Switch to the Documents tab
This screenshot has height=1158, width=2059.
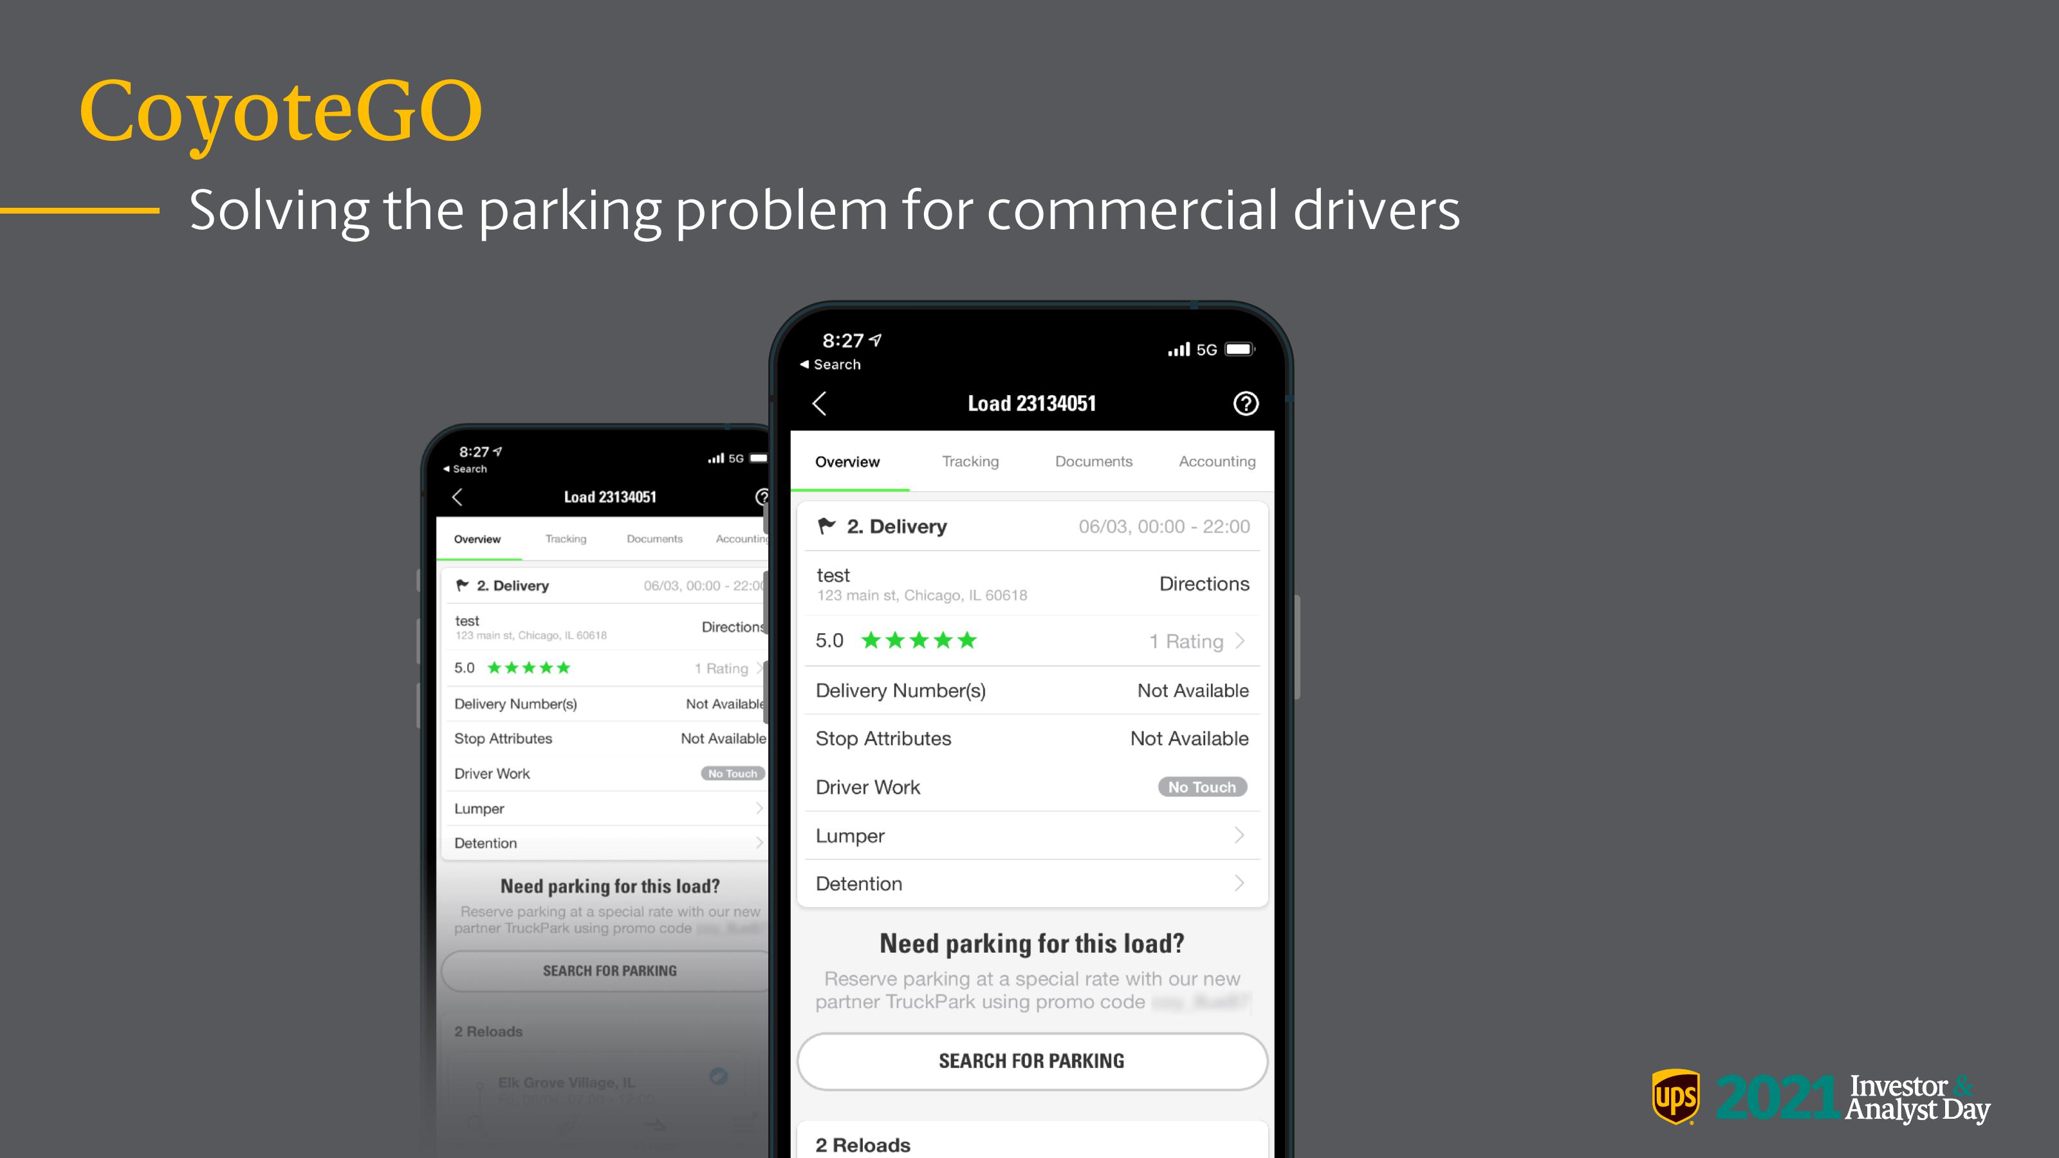pyautogui.click(x=1092, y=461)
